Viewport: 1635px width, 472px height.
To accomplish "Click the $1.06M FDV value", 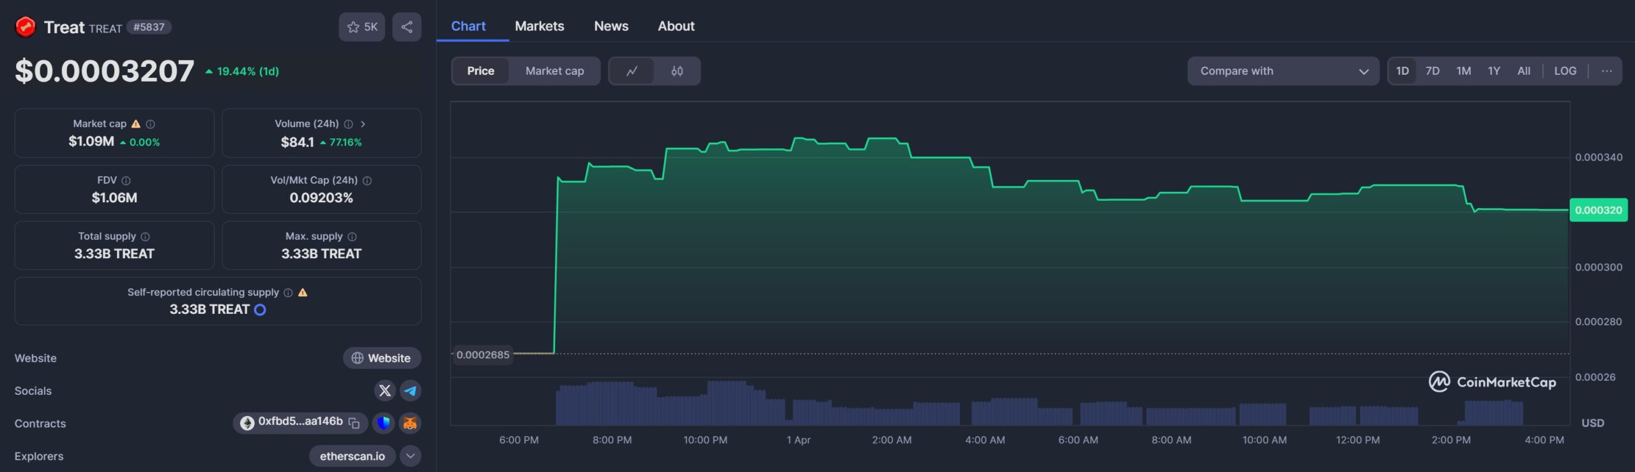I will click(114, 198).
